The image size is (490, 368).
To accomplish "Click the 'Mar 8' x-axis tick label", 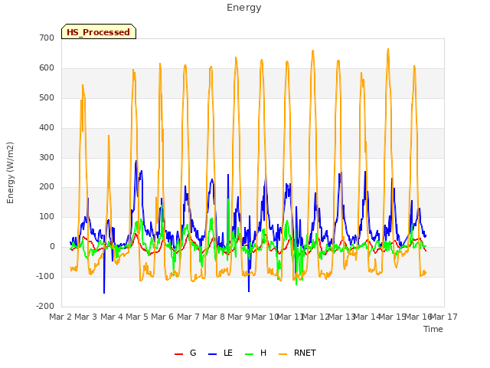I will pos(214,317).
